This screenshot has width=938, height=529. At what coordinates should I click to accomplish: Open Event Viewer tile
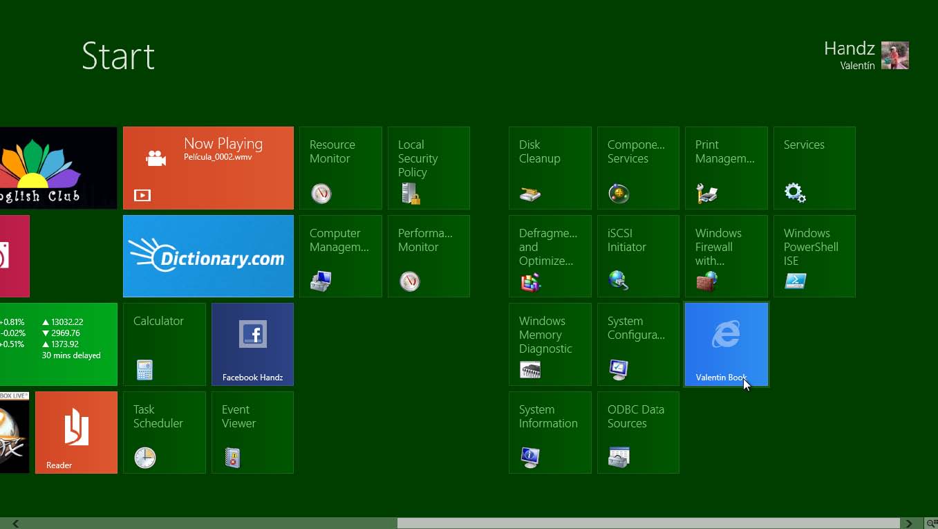click(252, 433)
